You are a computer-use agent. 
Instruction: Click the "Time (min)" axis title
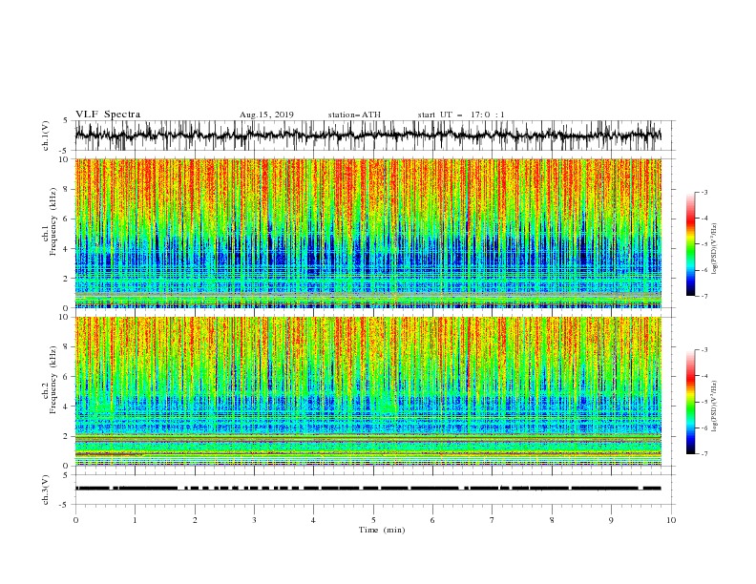[382, 530]
